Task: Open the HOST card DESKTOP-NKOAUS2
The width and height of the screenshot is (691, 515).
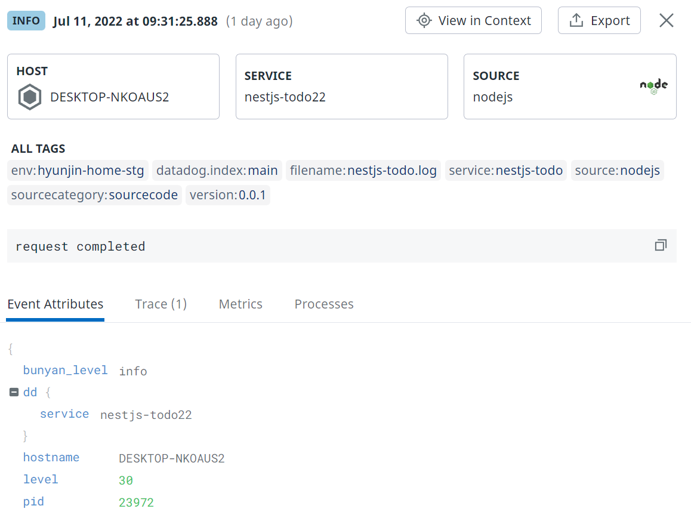Action: [113, 87]
